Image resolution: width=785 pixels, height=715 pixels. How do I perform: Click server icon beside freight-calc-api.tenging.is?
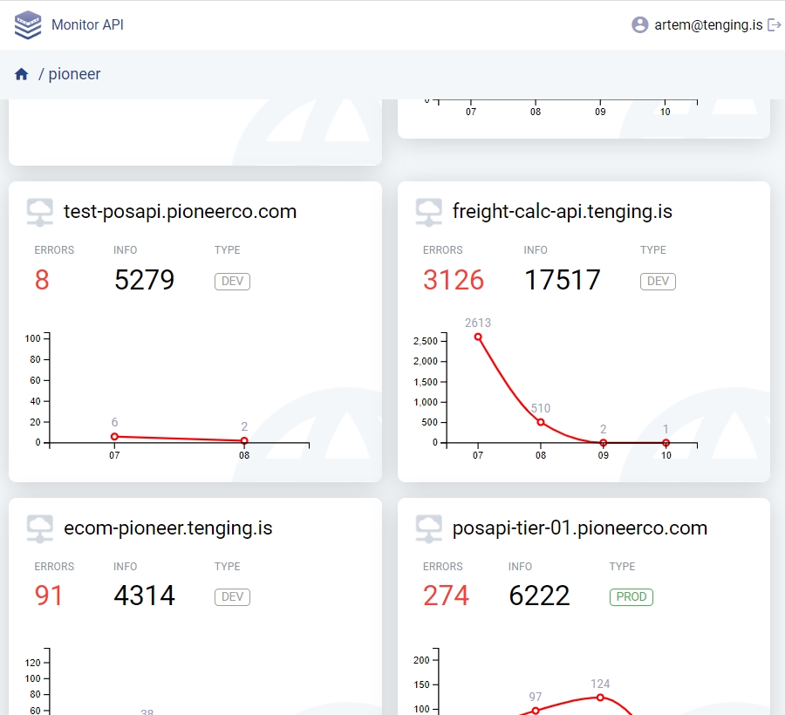pos(428,212)
